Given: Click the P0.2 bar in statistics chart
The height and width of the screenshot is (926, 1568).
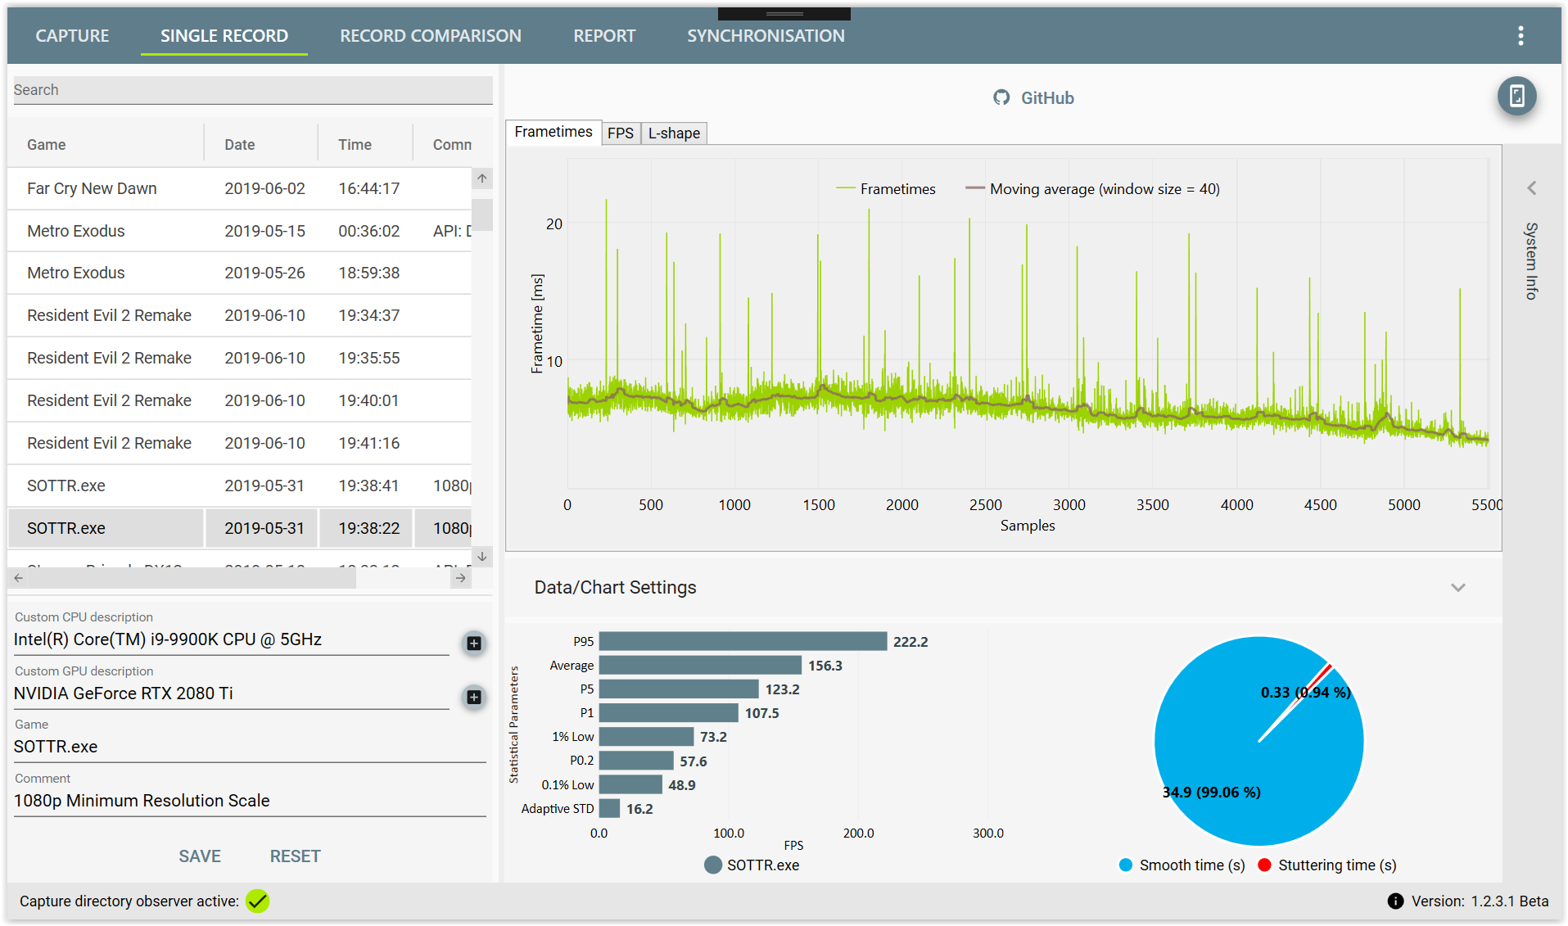Looking at the screenshot, I should [x=636, y=761].
